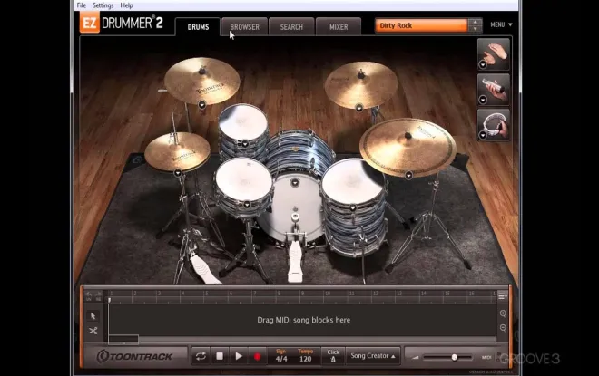Switch to the BROWSER tab
This screenshot has height=376, width=599.
(x=244, y=26)
